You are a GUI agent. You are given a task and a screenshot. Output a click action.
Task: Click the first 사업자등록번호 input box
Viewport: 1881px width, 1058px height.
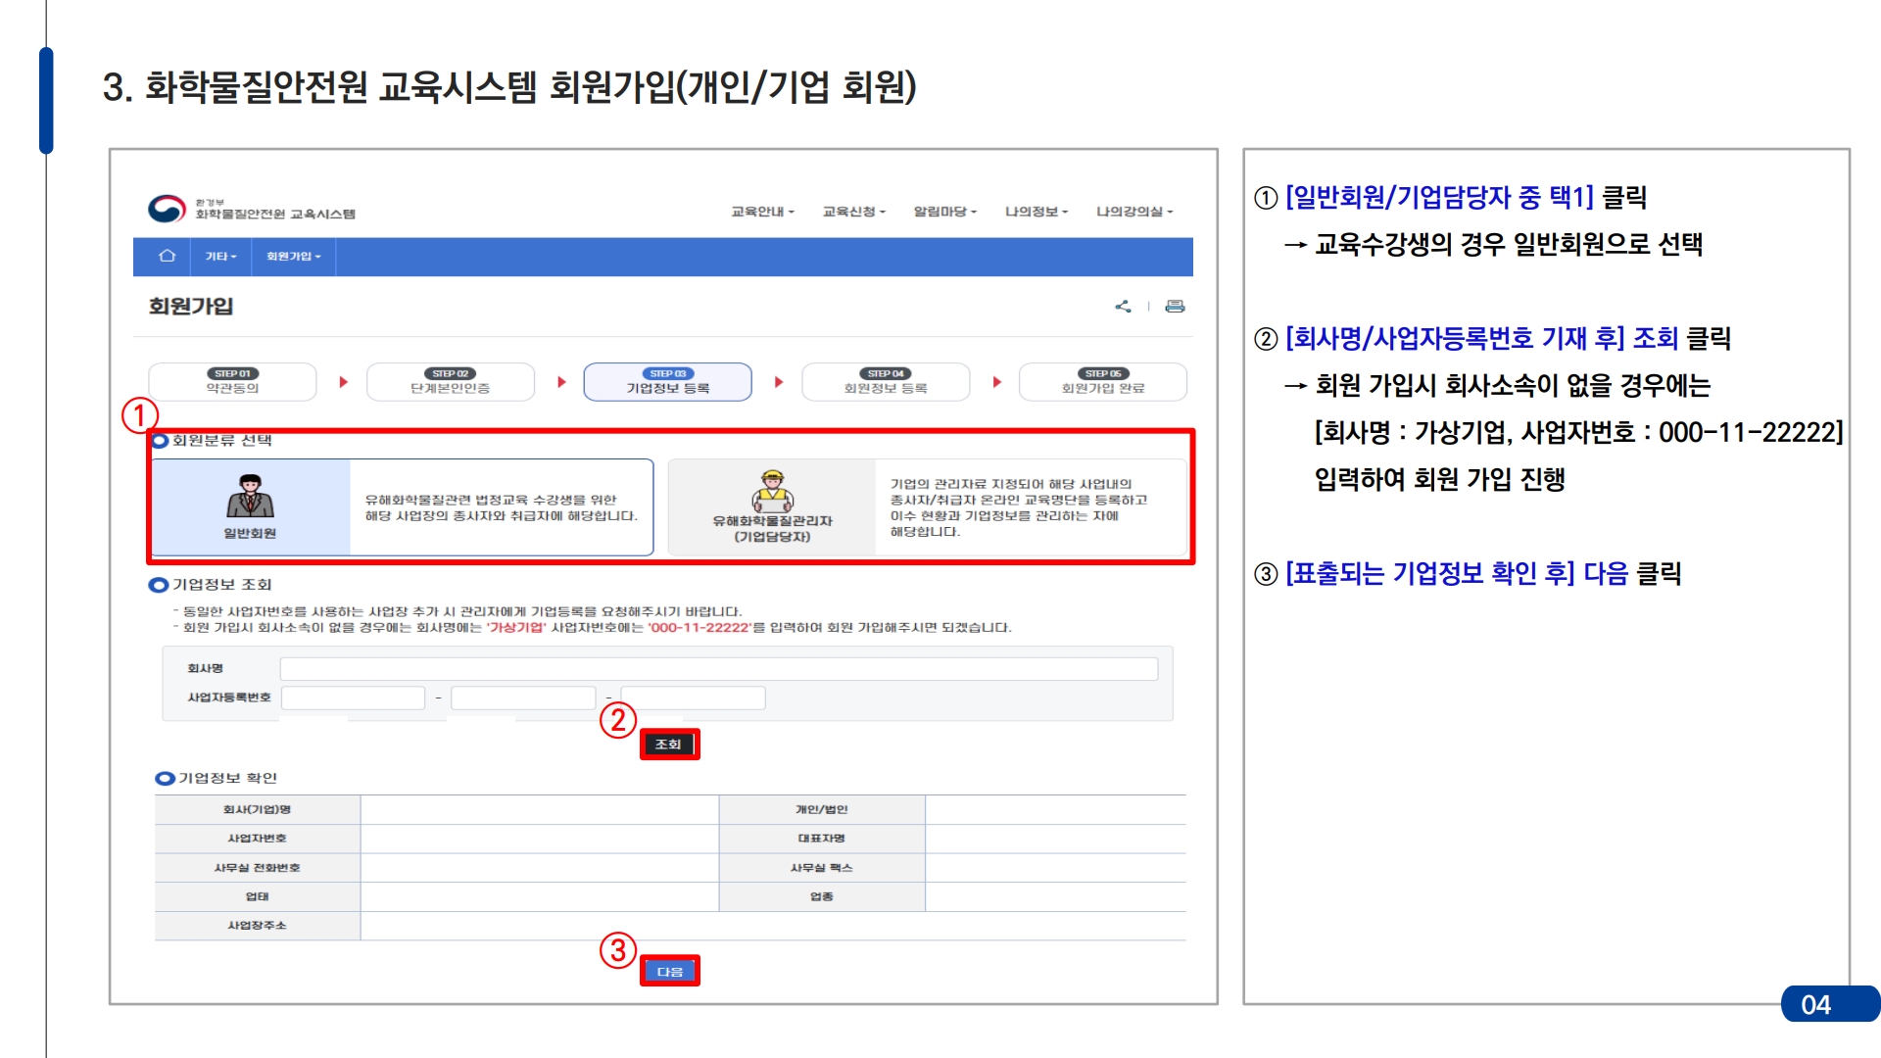click(x=353, y=697)
